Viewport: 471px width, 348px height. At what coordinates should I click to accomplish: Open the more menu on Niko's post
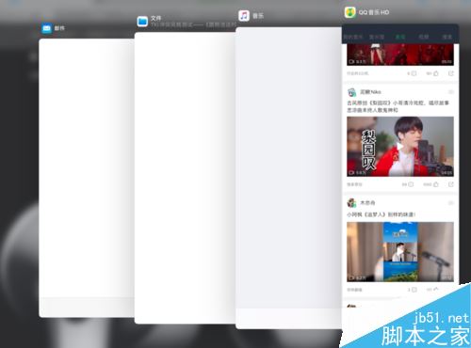(451, 92)
